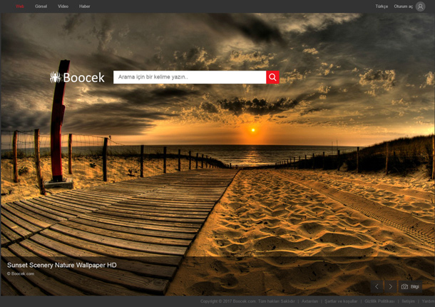The height and width of the screenshot is (307, 435).
Task: Click the © Boocek.com image credit
Action: (x=21, y=273)
